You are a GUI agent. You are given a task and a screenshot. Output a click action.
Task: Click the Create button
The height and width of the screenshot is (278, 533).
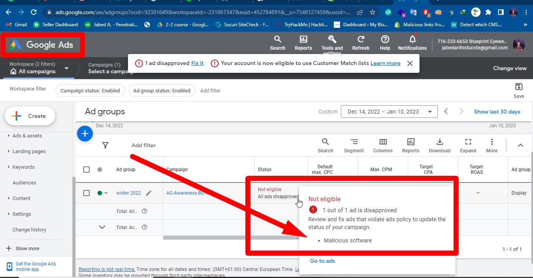(30, 116)
